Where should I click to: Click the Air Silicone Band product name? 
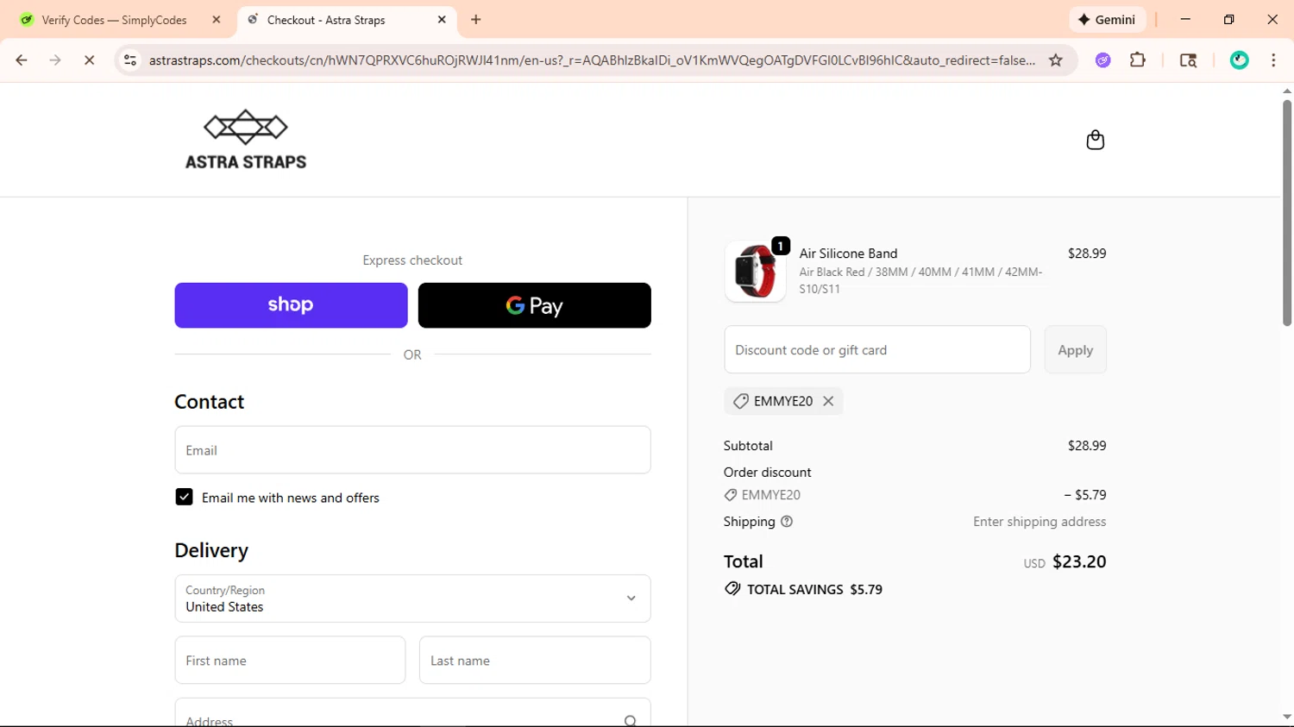click(848, 254)
